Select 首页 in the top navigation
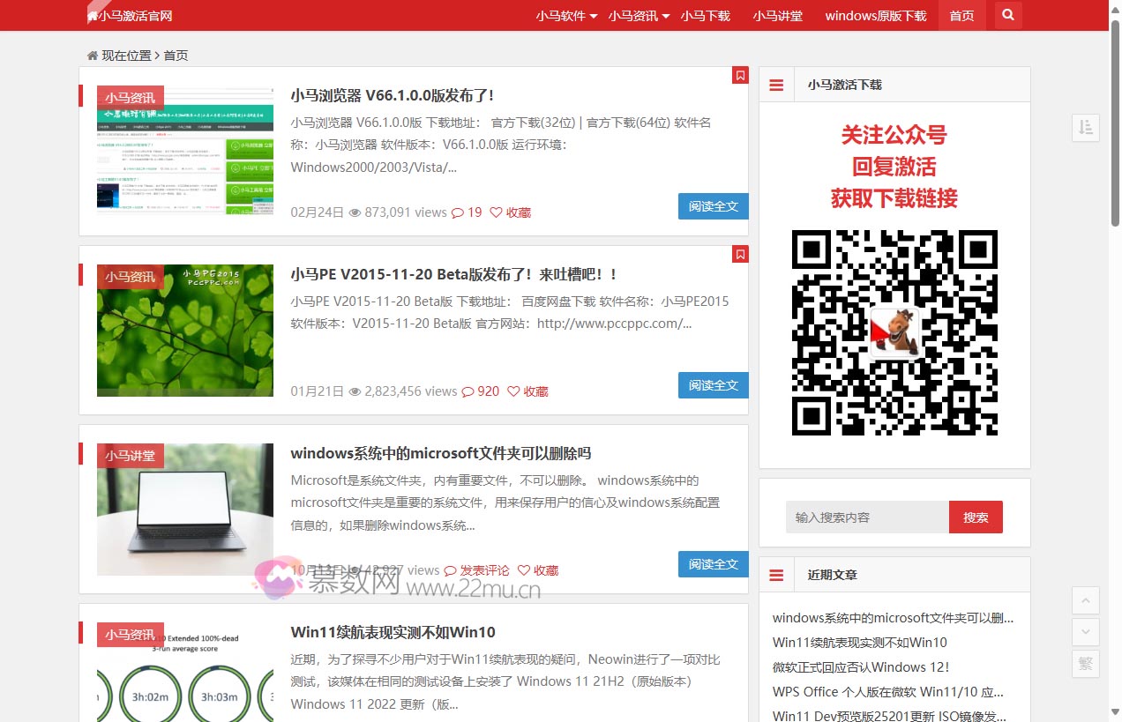 (x=961, y=15)
